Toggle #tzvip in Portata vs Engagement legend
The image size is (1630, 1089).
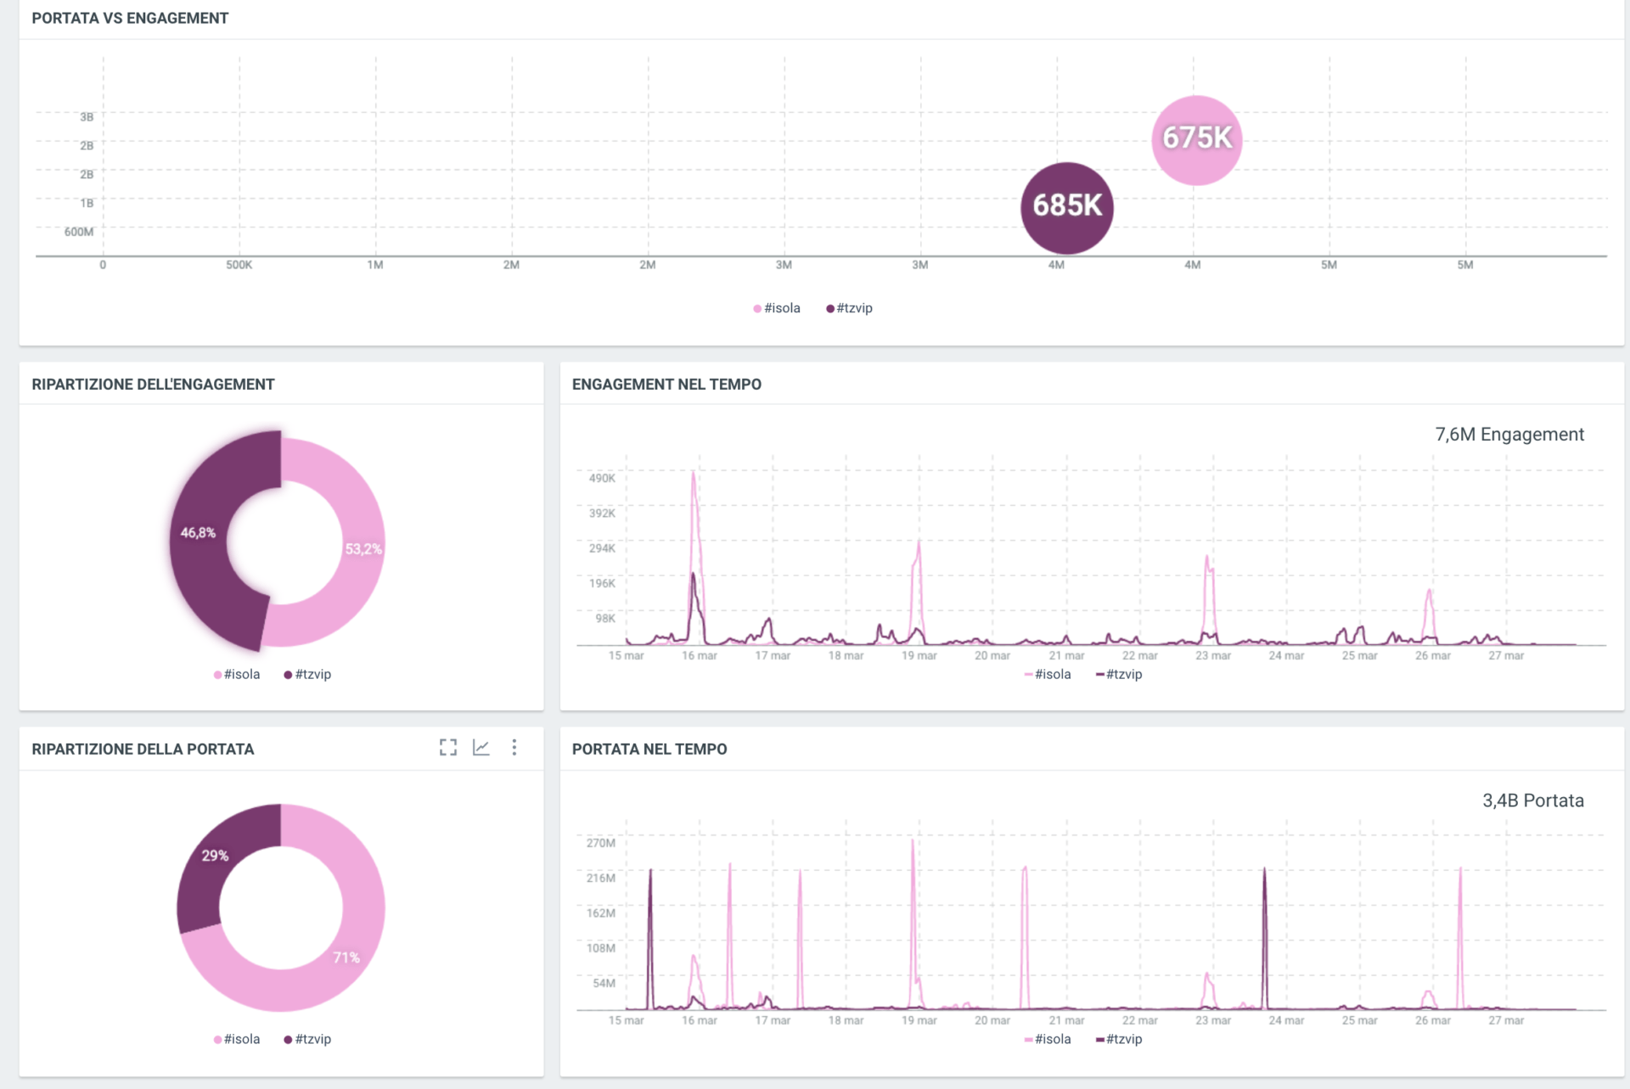(x=849, y=308)
